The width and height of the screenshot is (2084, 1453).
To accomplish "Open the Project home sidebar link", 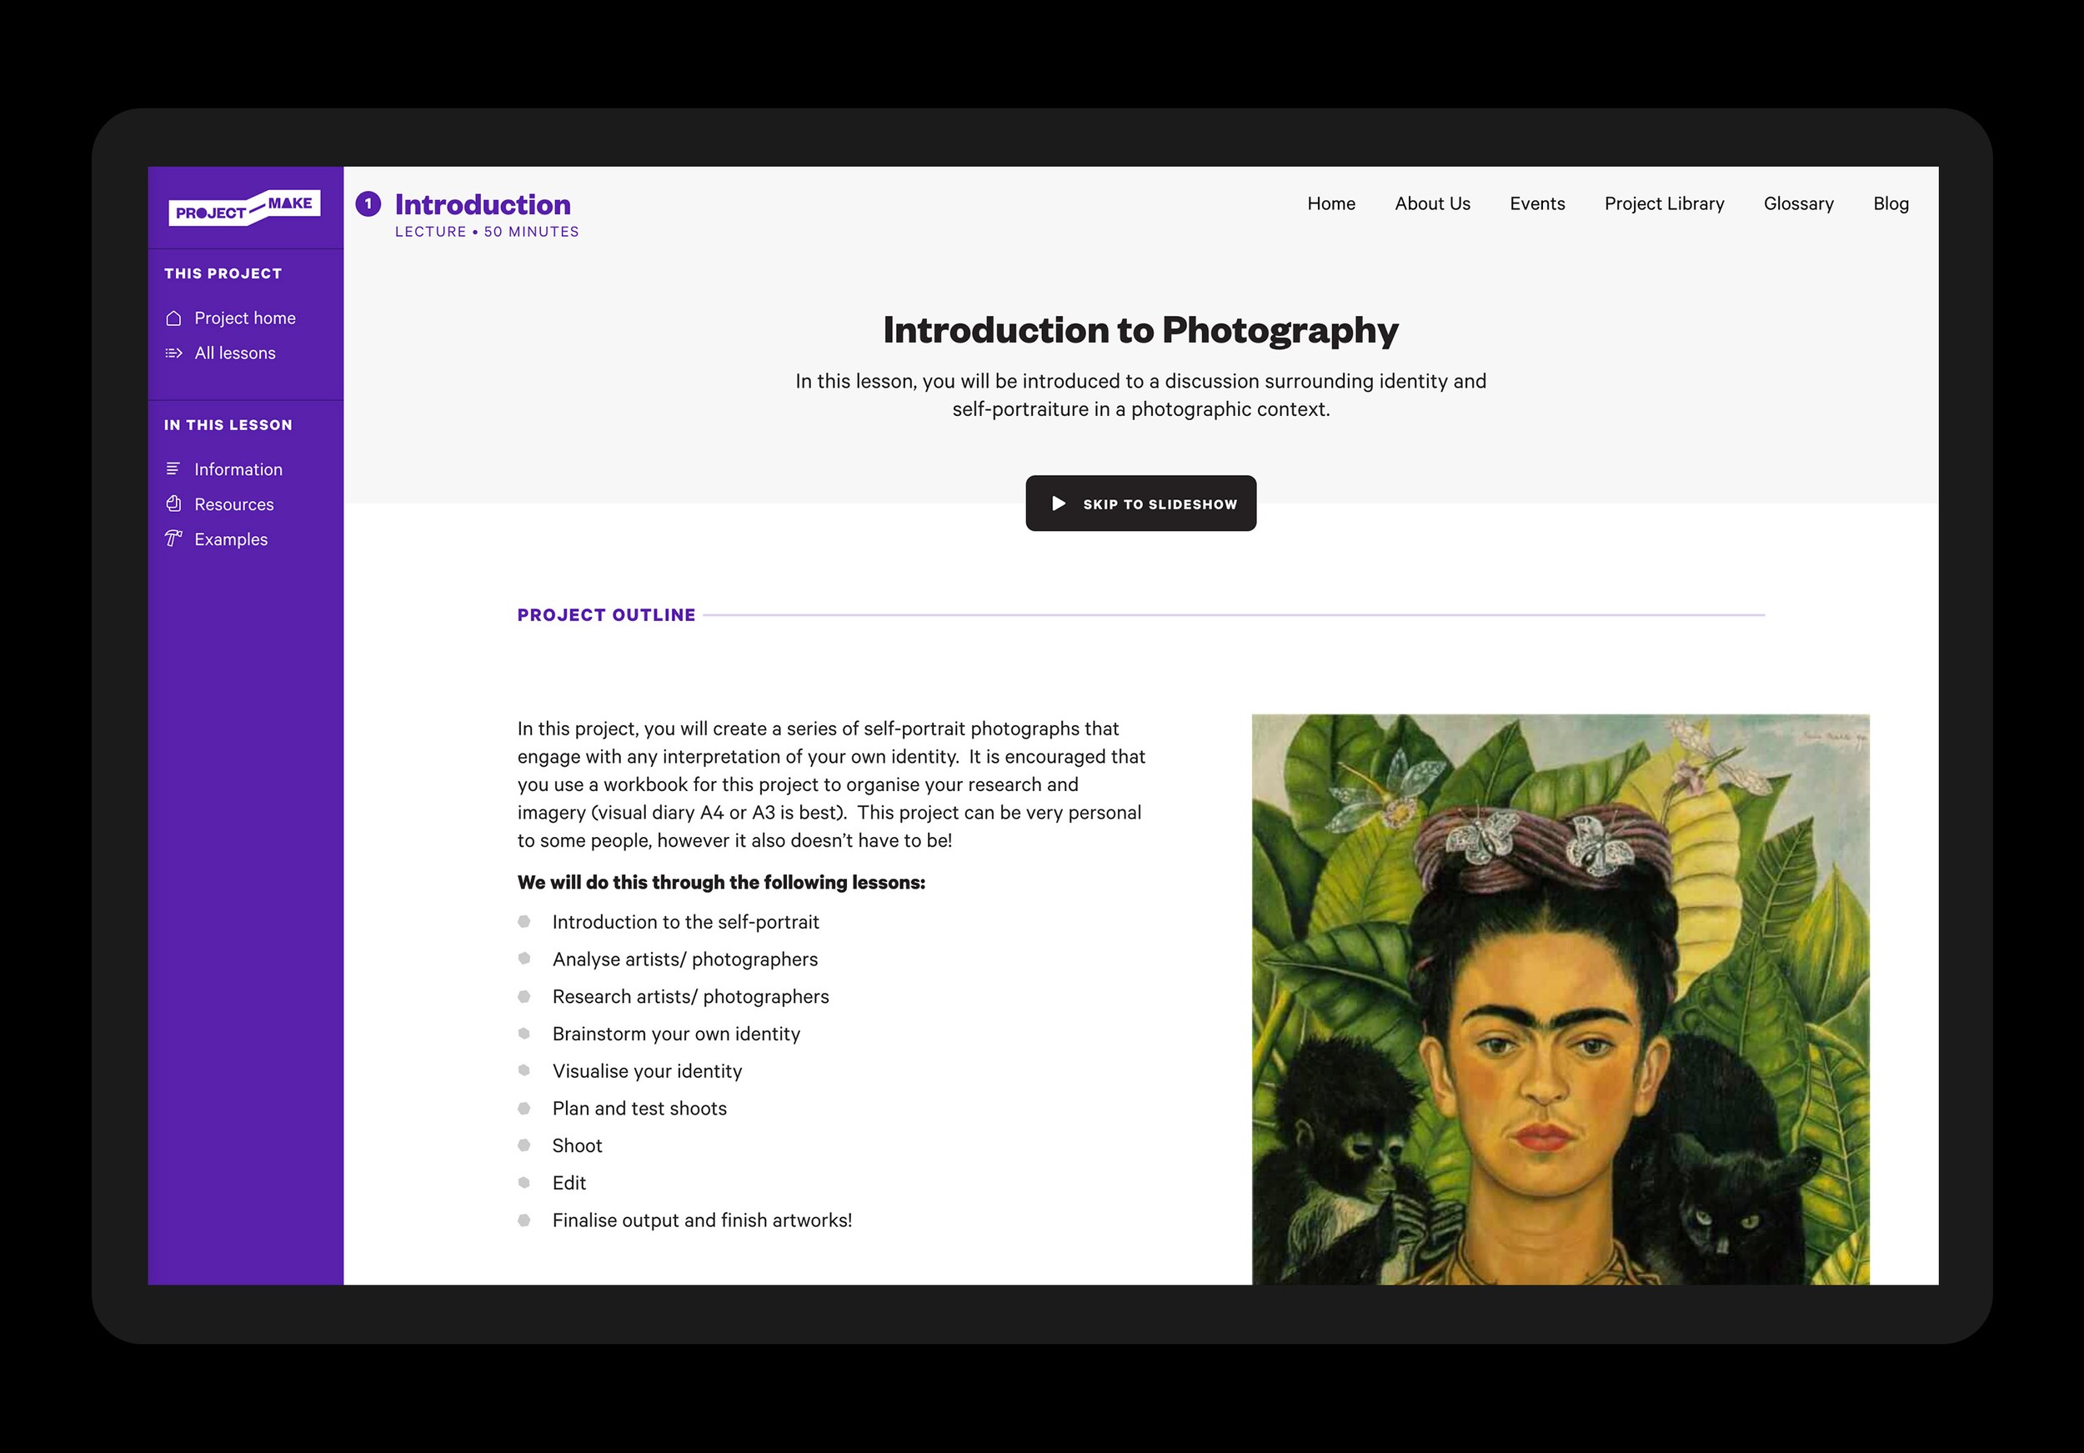I will [244, 318].
